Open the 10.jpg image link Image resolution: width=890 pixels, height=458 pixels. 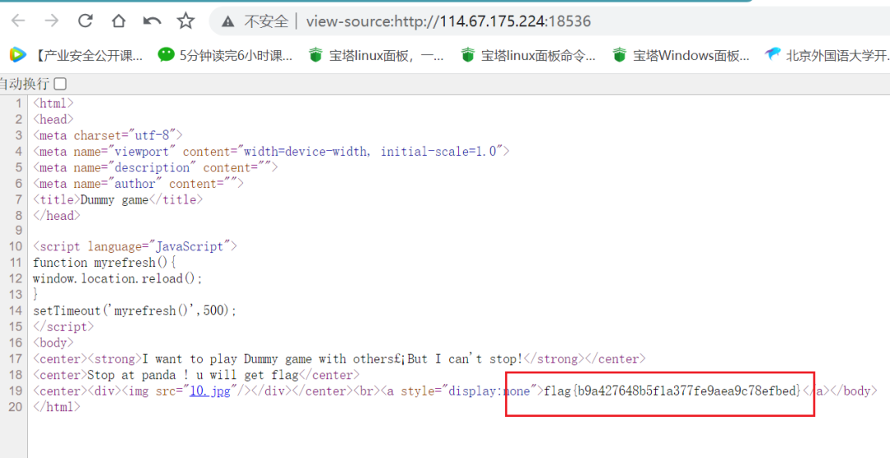[x=210, y=391]
